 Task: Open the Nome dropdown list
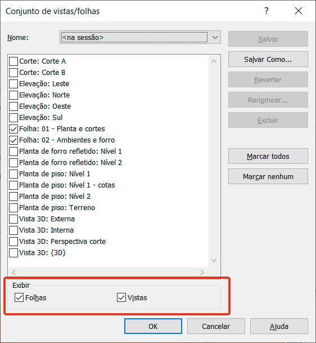point(215,37)
